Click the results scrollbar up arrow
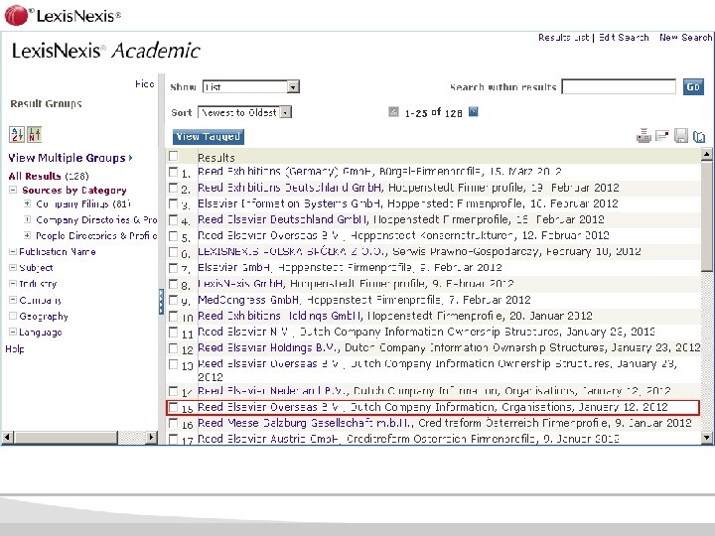Viewport: 715px width, 536px height. pos(706,155)
